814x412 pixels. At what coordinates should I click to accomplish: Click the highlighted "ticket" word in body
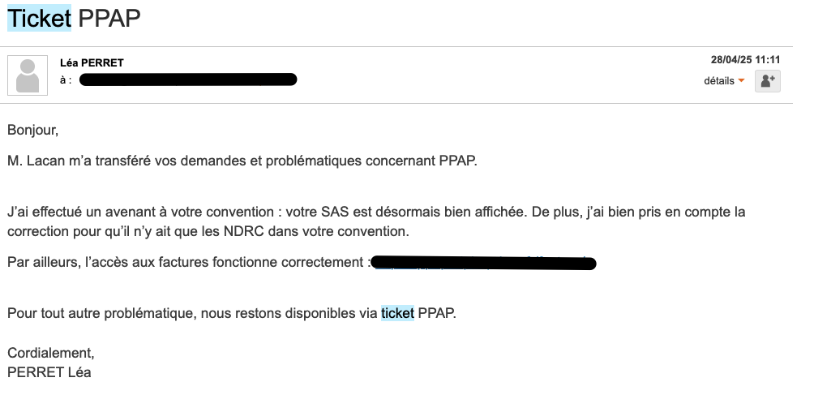tap(397, 313)
